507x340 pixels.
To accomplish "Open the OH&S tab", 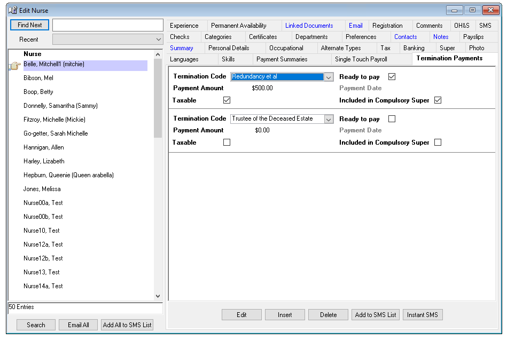I will point(462,26).
